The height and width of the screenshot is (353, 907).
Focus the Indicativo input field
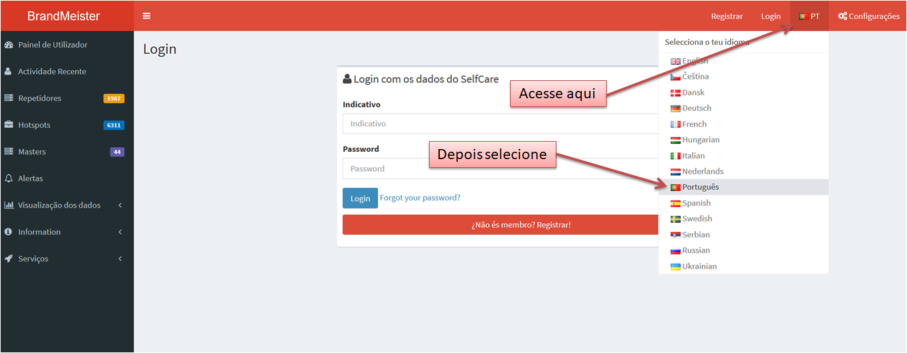pyautogui.click(x=500, y=124)
